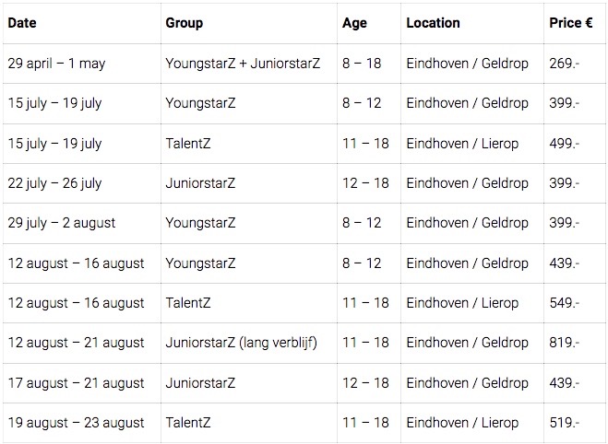Click the Date column header
Image resolution: width=608 pixels, height=444 pixels.
tap(22, 23)
